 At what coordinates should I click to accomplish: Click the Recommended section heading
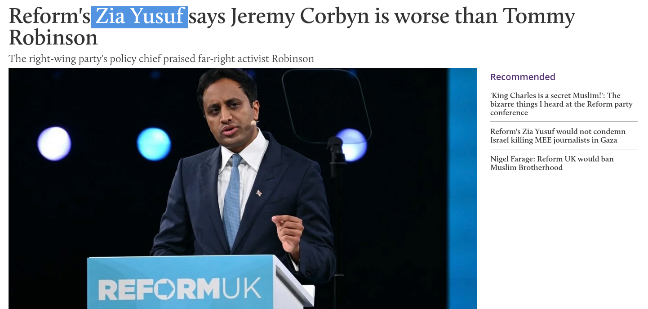[523, 77]
